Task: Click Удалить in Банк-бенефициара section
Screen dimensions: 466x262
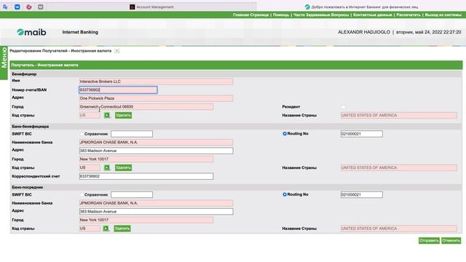Action: 123,167
